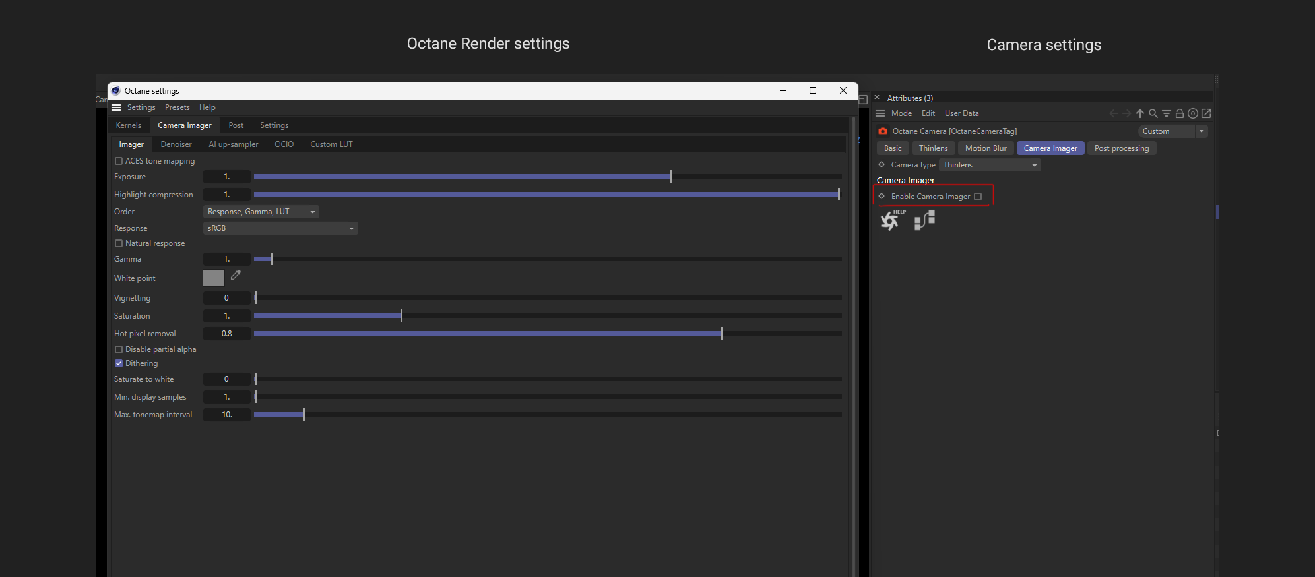Open the Octane settings hamburger menu
1315x577 pixels.
pos(116,107)
